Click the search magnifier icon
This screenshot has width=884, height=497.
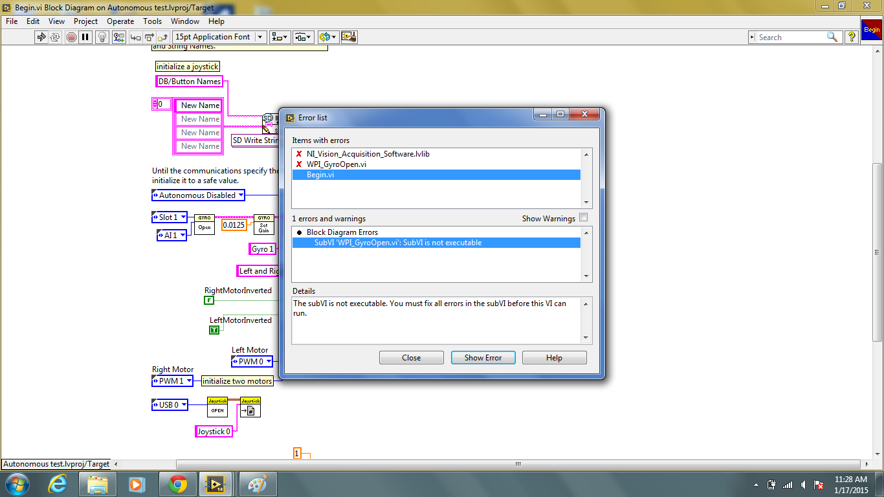[x=833, y=37]
